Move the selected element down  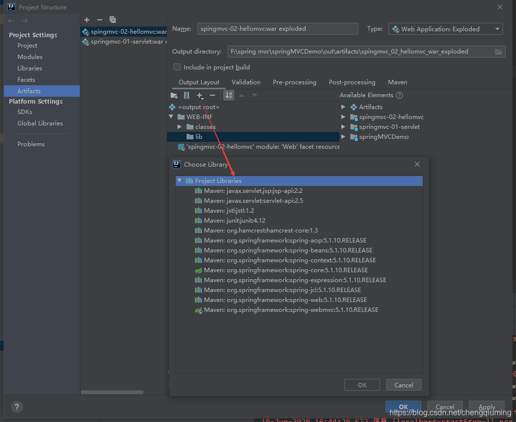coord(255,95)
